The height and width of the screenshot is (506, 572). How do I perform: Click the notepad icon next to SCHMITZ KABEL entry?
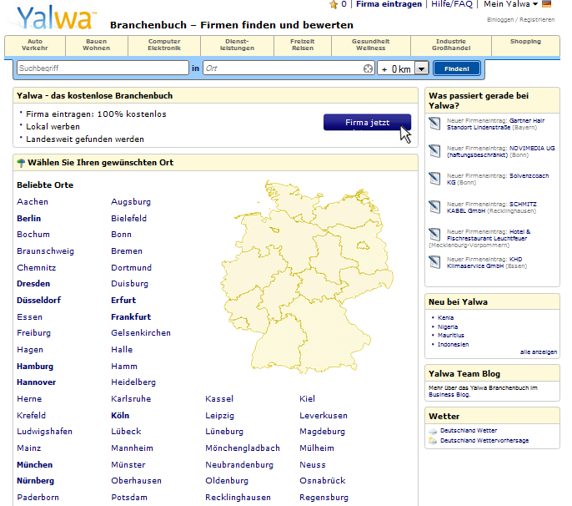(434, 207)
